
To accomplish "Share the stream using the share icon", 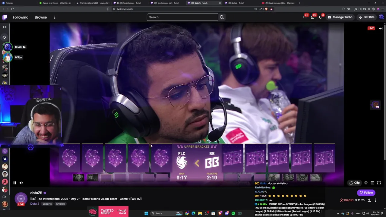I will [369, 200].
